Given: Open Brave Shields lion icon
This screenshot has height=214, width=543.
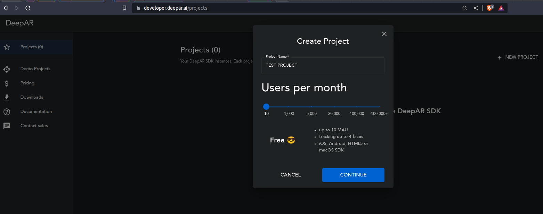Looking at the screenshot, I should (490, 8).
